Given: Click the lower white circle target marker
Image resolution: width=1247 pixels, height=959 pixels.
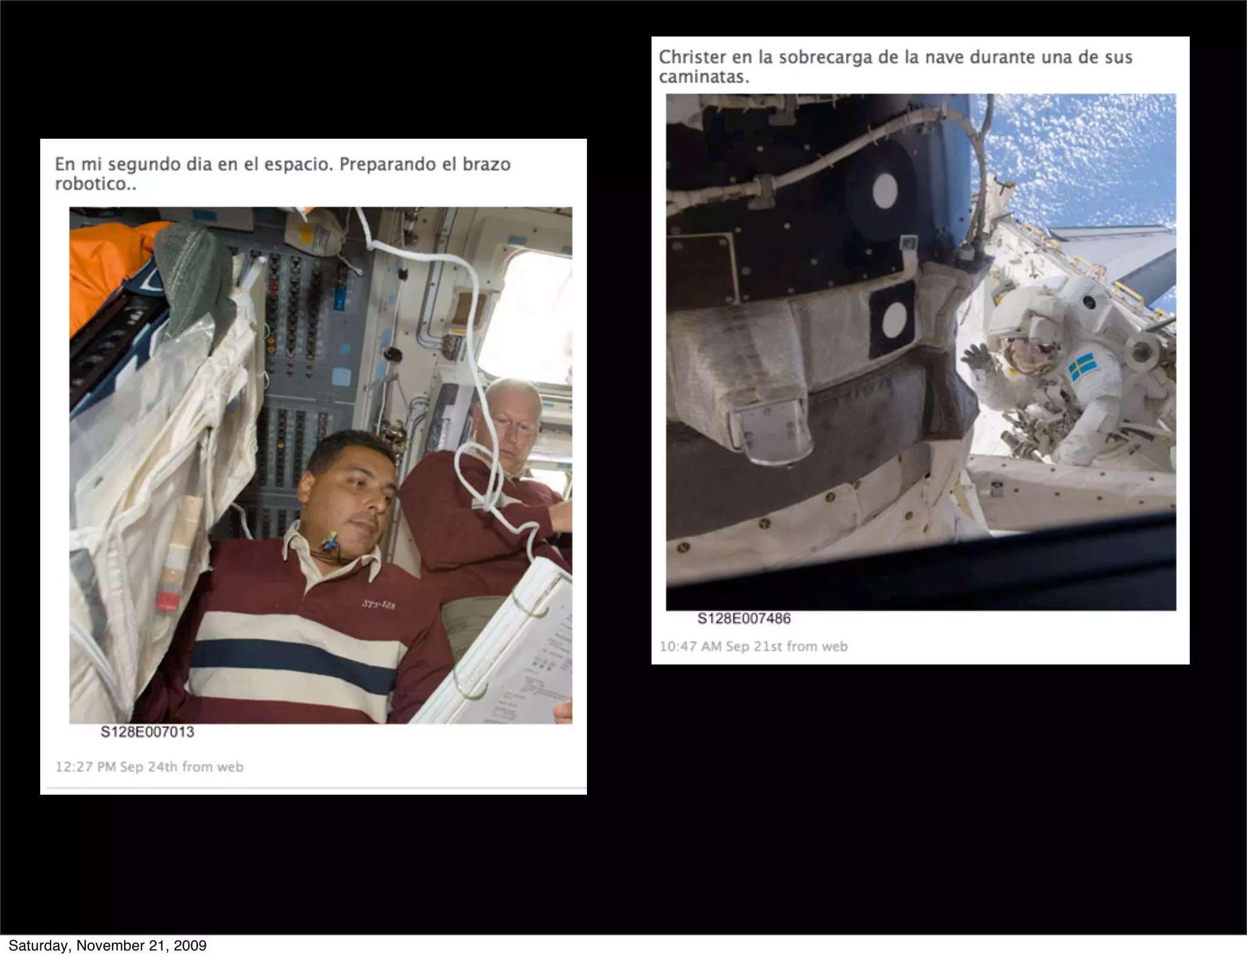Looking at the screenshot, I should (894, 319).
